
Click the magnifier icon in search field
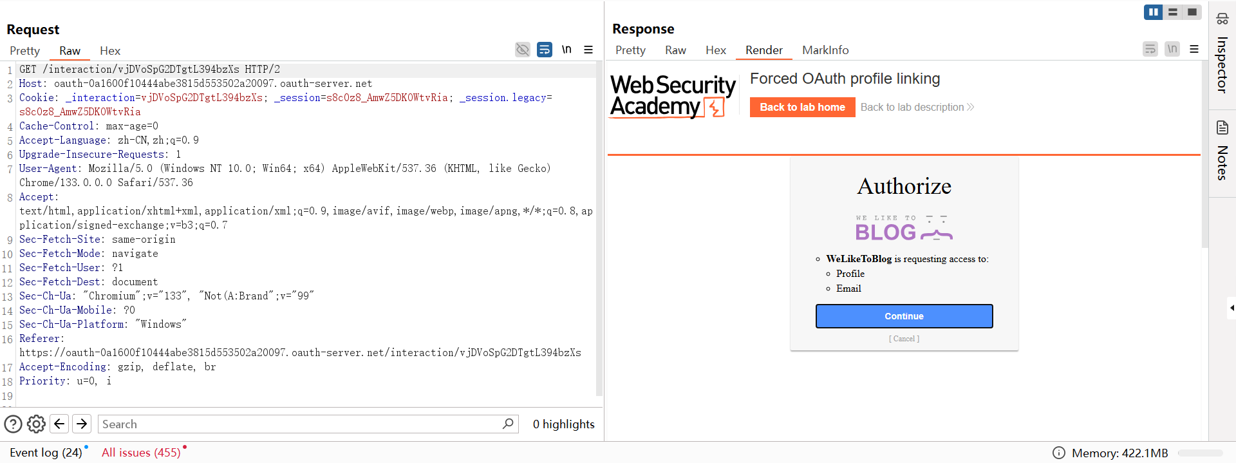click(508, 424)
